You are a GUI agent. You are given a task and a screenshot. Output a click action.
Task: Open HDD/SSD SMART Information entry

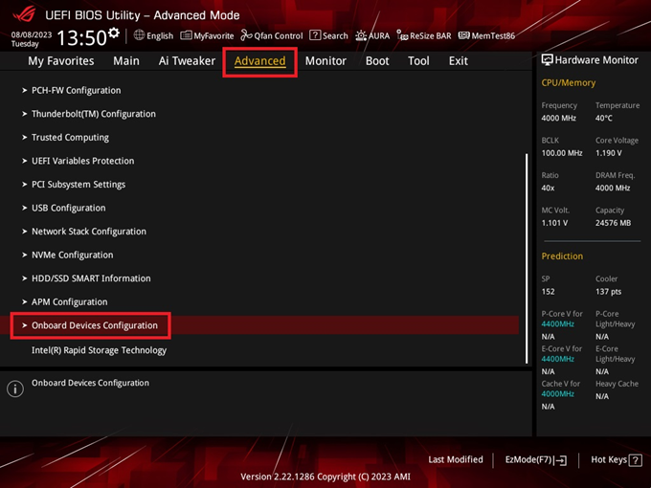pos(91,278)
